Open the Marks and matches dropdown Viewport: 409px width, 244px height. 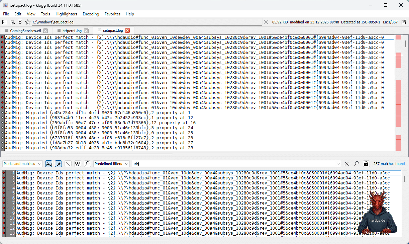(x=22, y=164)
